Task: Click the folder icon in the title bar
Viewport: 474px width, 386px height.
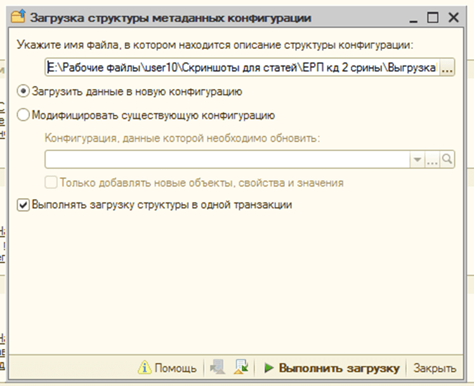Action: pos(18,18)
